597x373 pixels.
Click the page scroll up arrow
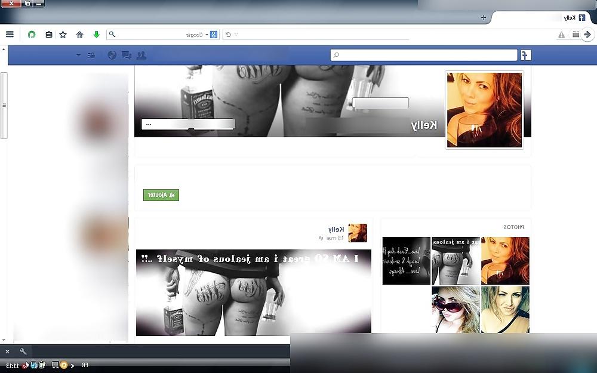click(4, 49)
